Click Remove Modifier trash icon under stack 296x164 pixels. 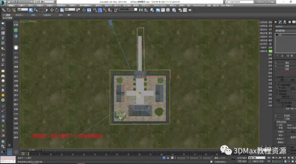click(292, 56)
